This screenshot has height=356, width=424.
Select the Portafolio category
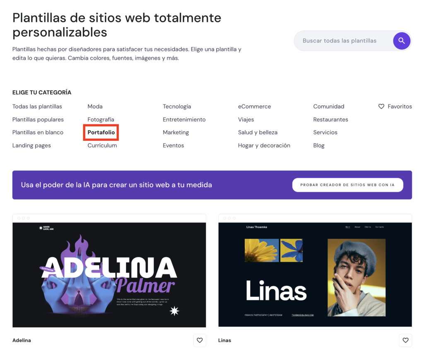pyautogui.click(x=101, y=132)
